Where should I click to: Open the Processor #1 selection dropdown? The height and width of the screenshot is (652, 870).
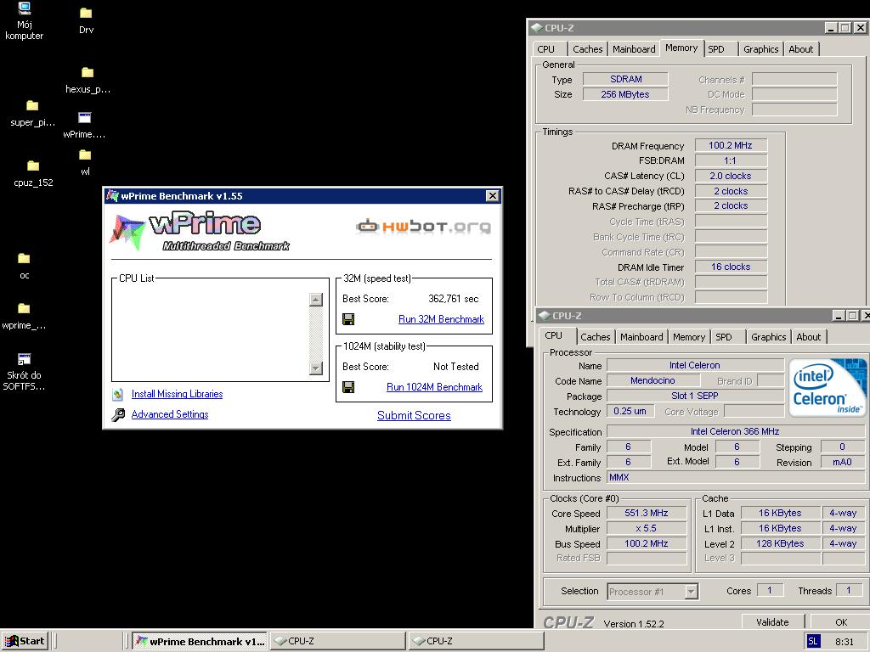click(691, 592)
